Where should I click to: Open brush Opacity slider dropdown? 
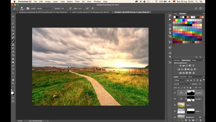tap(67, 8)
